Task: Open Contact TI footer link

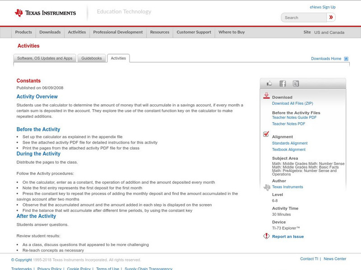Action: [x=309, y=259]
